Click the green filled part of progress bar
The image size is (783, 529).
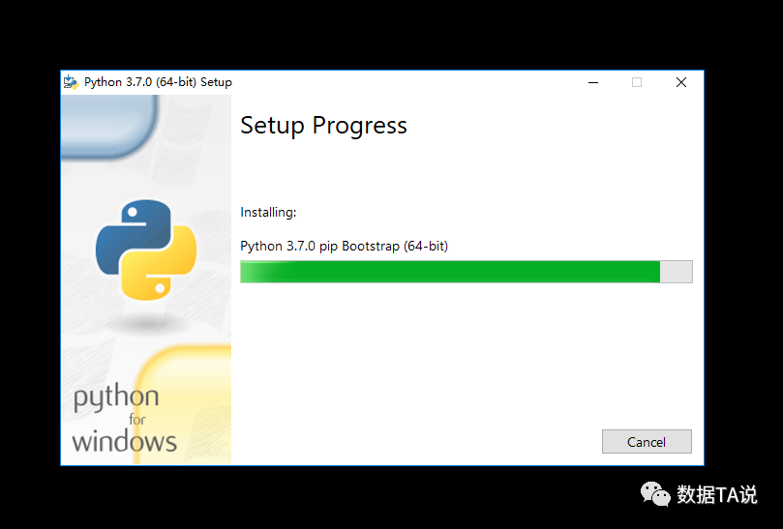coord(450,272)
